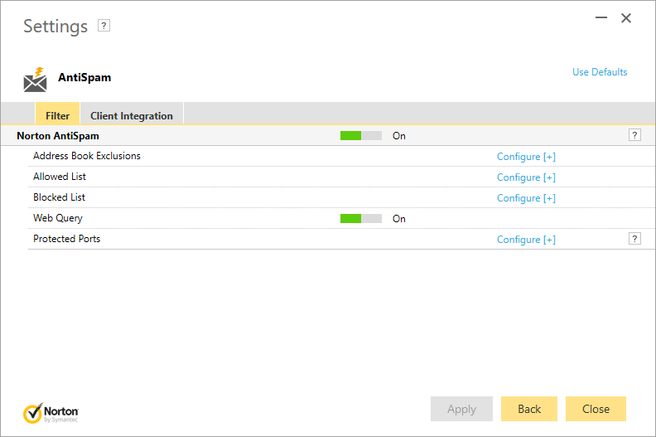Click the Use Defaults link

coord(600,72)
